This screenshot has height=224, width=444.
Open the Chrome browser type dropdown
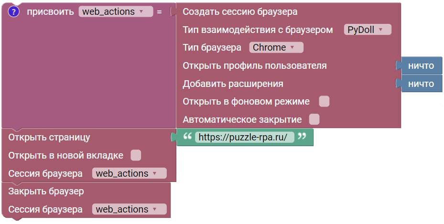276,47
